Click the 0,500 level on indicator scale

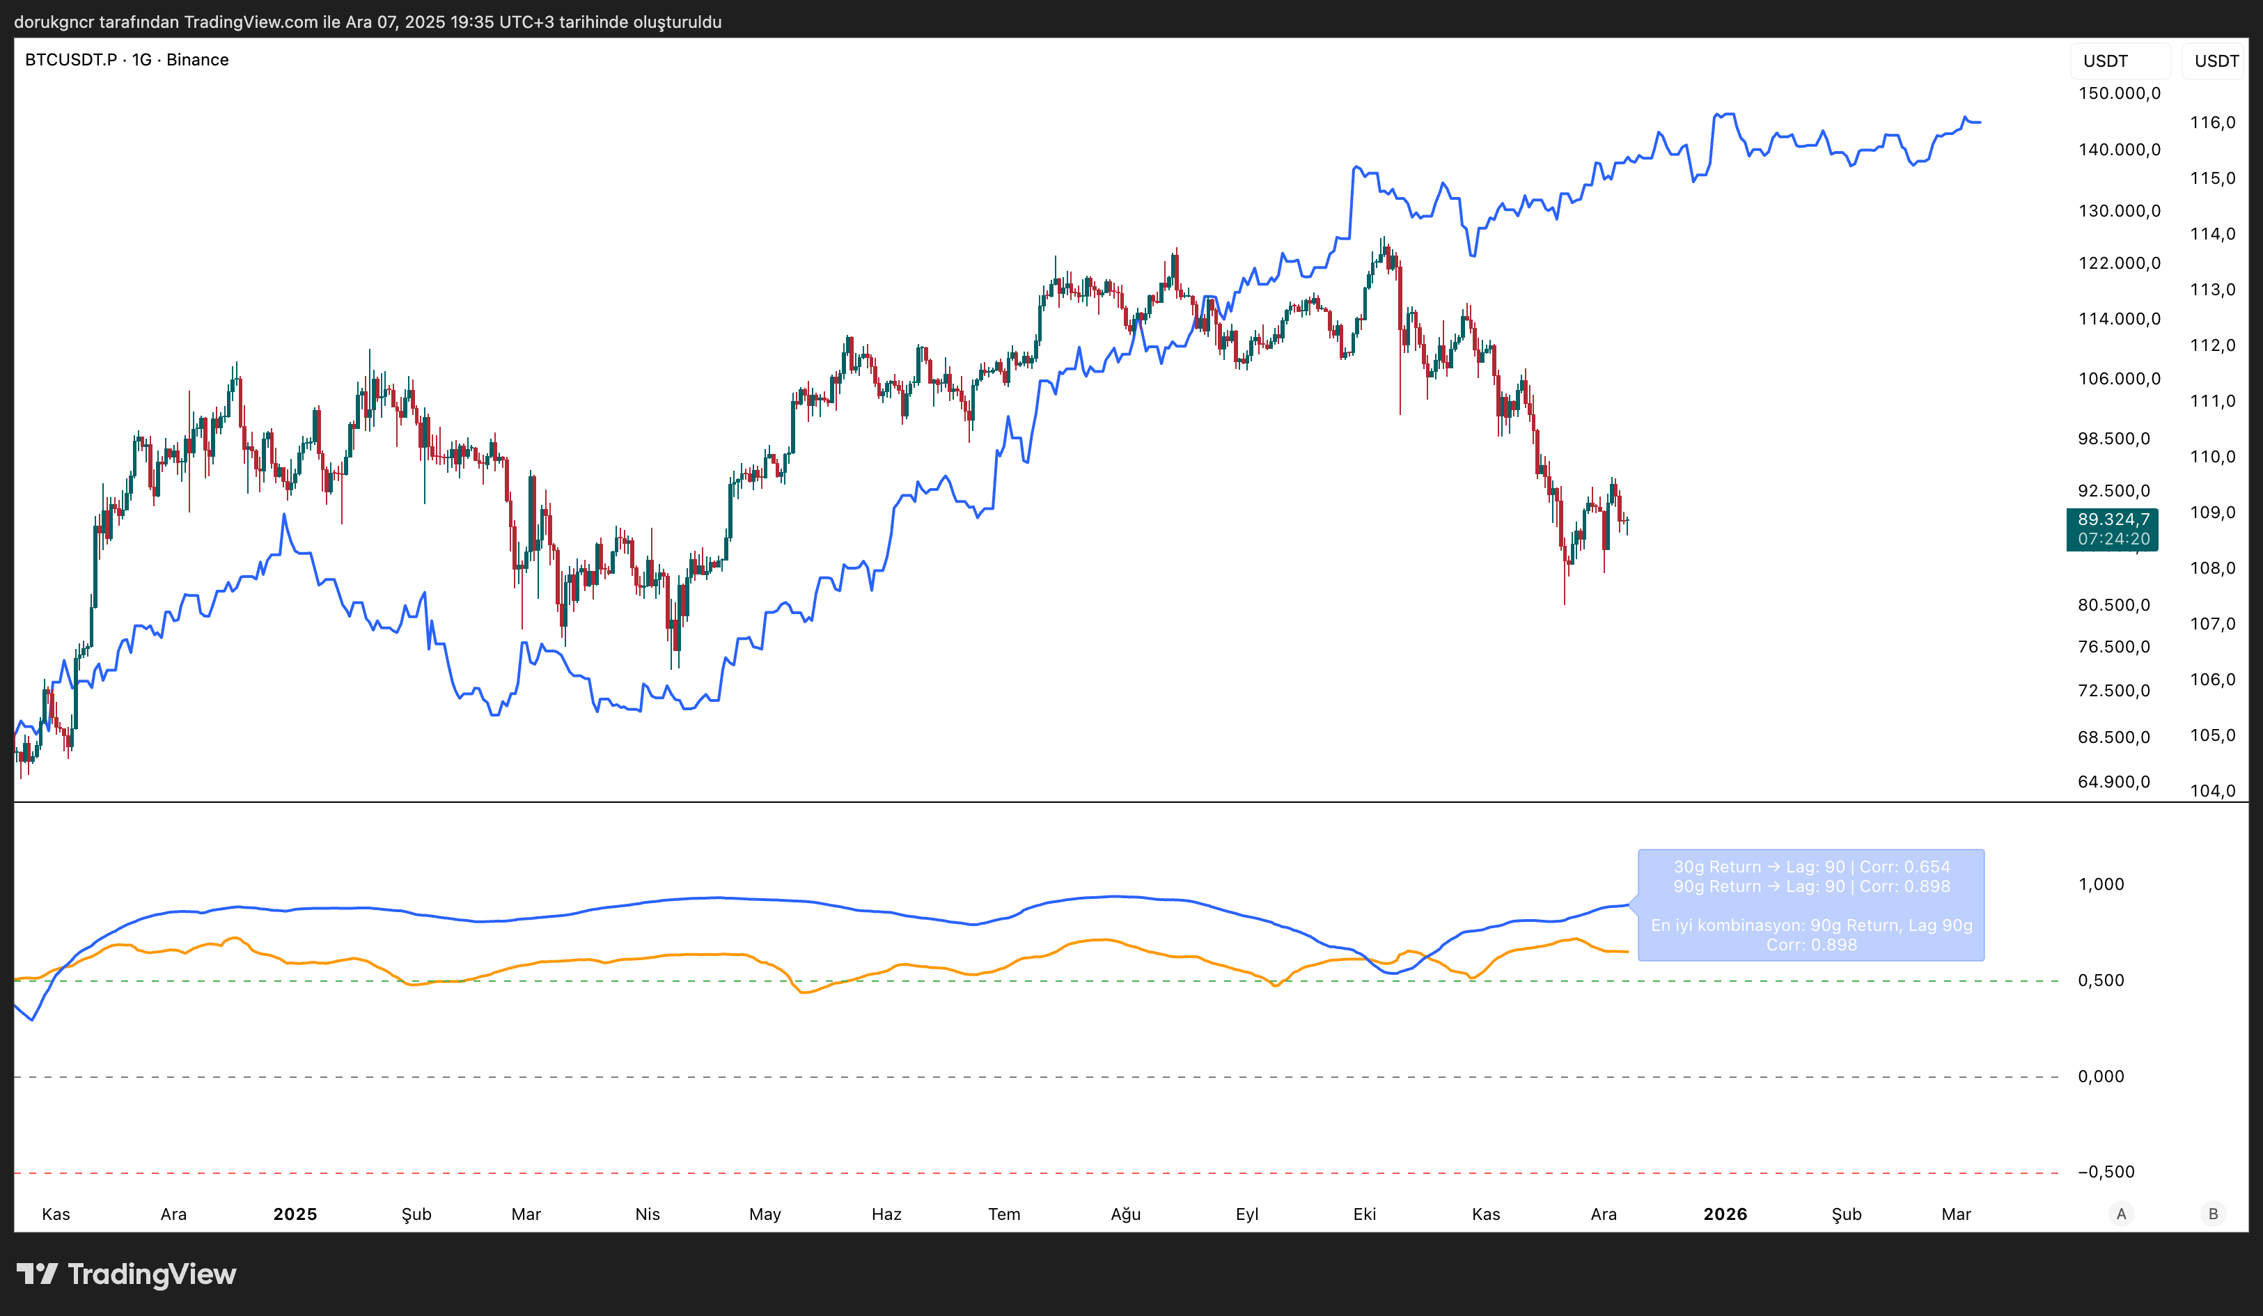pyautogui.click(x=2101, y=980)
